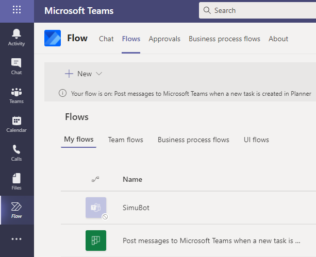Screen dimensions: 316x257
Task: Open the Calendar in the sidebar
Action: tap(16, 124)
